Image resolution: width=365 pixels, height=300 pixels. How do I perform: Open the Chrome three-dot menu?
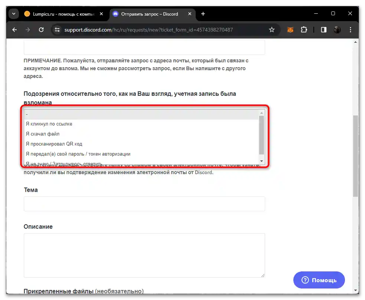(x=351, y=30)
